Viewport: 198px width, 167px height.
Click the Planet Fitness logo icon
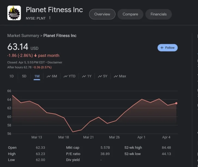[x=14, y=13]
